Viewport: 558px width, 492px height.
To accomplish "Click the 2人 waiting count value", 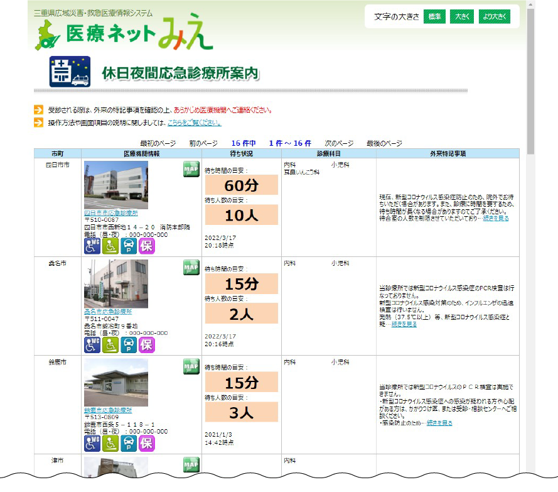I will pyautogui.click(x=241, y=314).
